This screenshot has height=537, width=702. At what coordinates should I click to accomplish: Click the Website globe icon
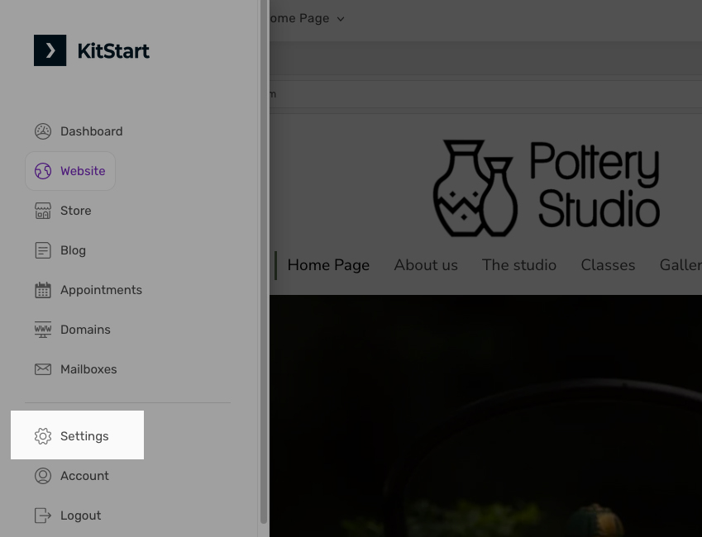[x=43, y=171]
